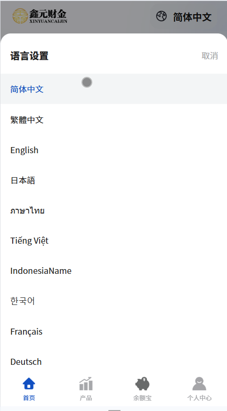Viewport: 227px width, 411px height.
Task: Select Français language option
Action: click(113, 331)
